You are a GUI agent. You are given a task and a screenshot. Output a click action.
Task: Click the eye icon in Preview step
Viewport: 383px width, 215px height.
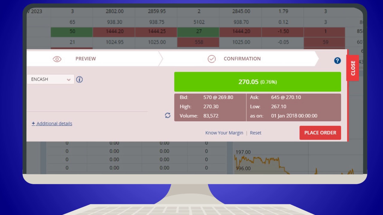[57, 59]
